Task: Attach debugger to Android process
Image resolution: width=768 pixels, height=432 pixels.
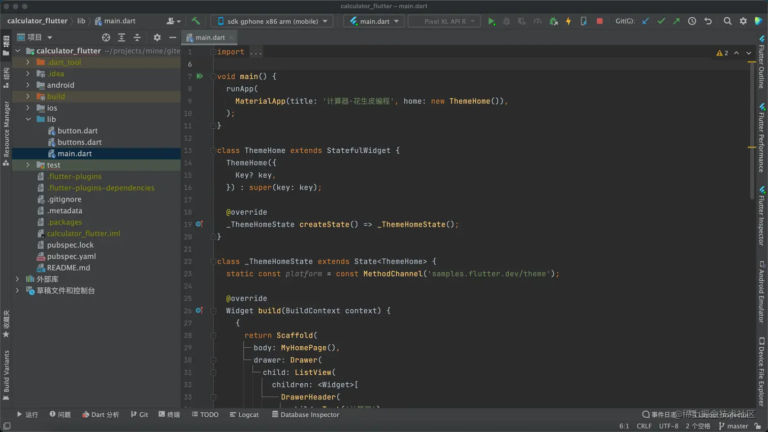Action: (553, 21)
